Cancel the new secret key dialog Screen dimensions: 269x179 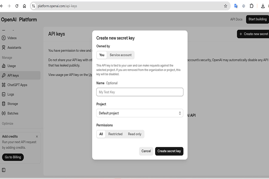(146, 151)
